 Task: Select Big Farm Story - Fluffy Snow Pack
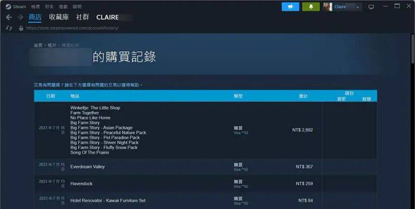104,147
